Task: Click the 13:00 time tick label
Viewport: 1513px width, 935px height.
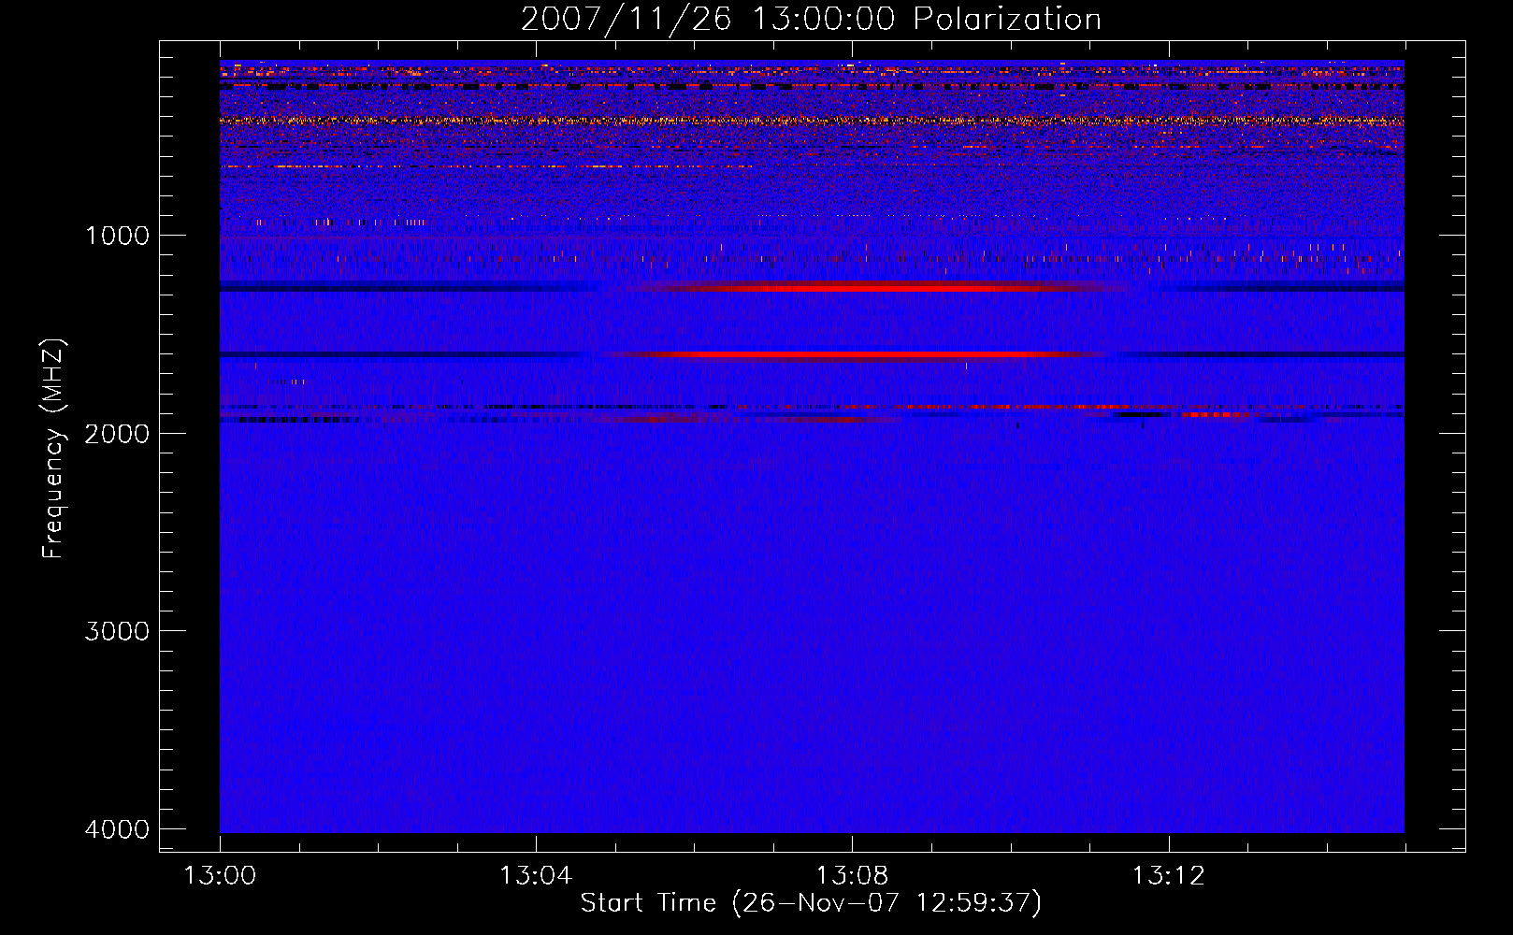Action: 220,876
